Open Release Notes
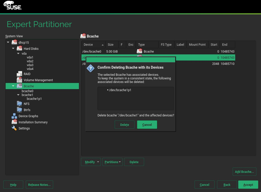 point(39,185)
